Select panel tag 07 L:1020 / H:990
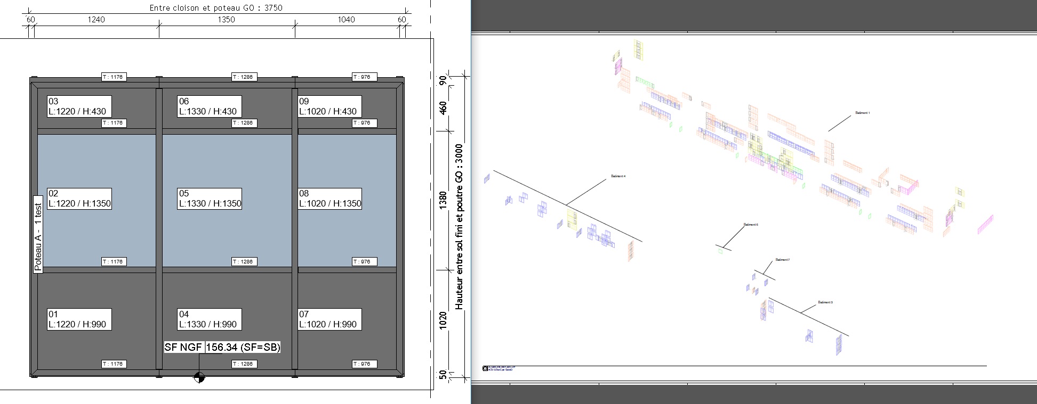Viewport: 1037px width, 404px height. [x=329, y=319]
